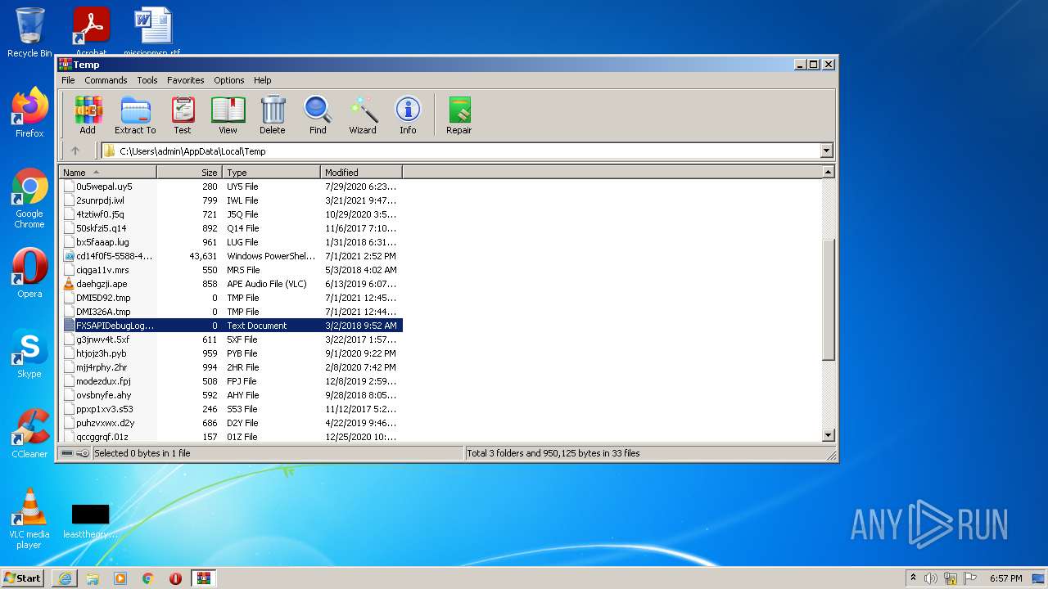This screenshot has width=1048, height=589.
Task: Open the Favorites menu
Action: point(186,80)
